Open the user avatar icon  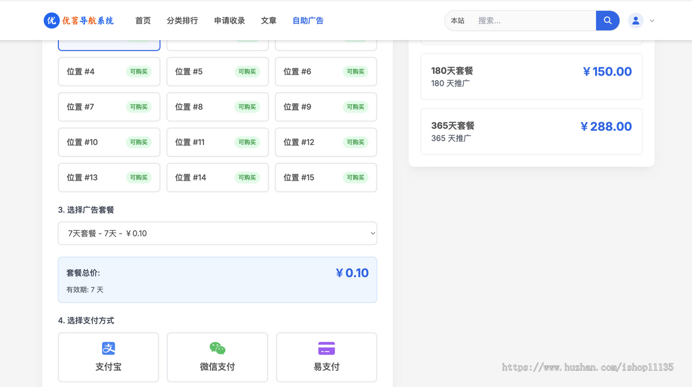tap(635, 21)
